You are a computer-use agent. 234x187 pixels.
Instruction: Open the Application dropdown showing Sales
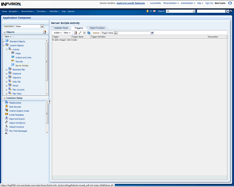click(x=42, y=26)
